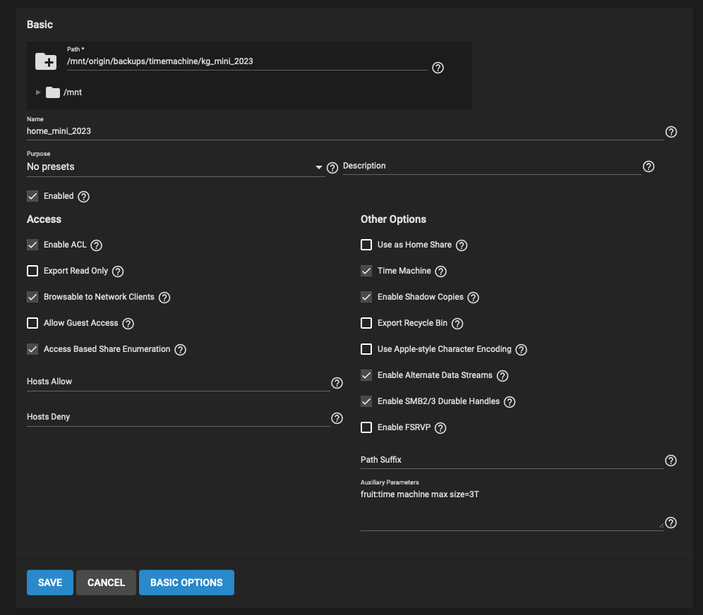Show help for Use as Home Share

coord(462,245)
